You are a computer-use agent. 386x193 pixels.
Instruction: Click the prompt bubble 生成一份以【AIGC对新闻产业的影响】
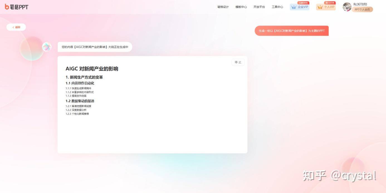(292, 31)
